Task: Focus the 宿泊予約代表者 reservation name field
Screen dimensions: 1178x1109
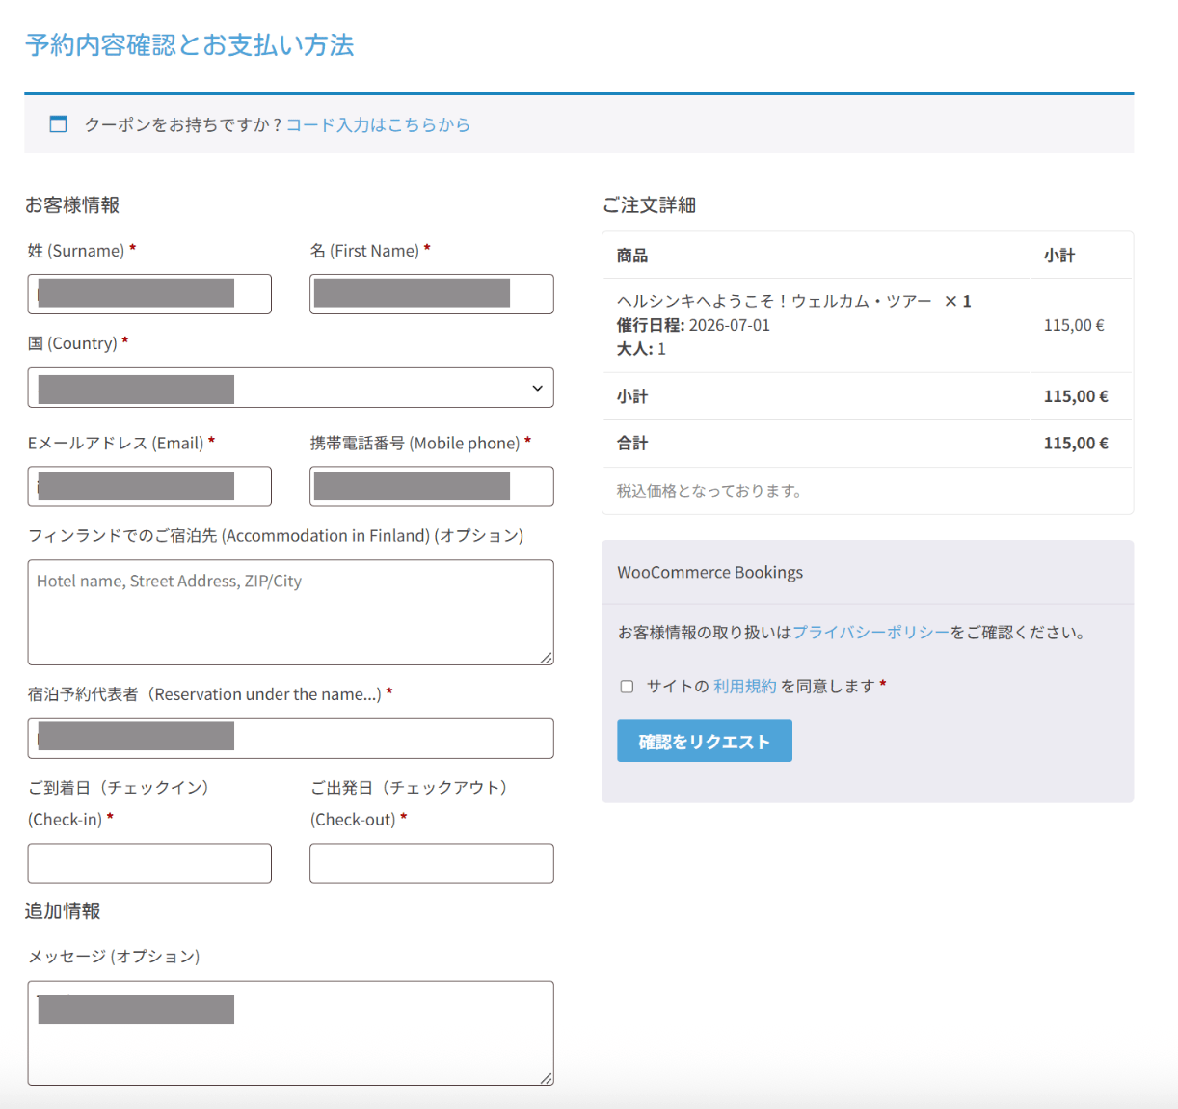Action: tap(289, 739)
